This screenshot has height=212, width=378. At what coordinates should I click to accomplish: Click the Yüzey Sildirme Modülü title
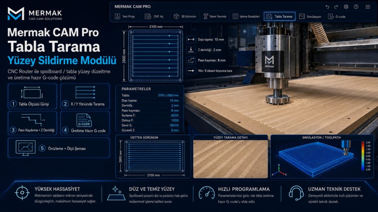pyautogui.click(x=62, y=60)
